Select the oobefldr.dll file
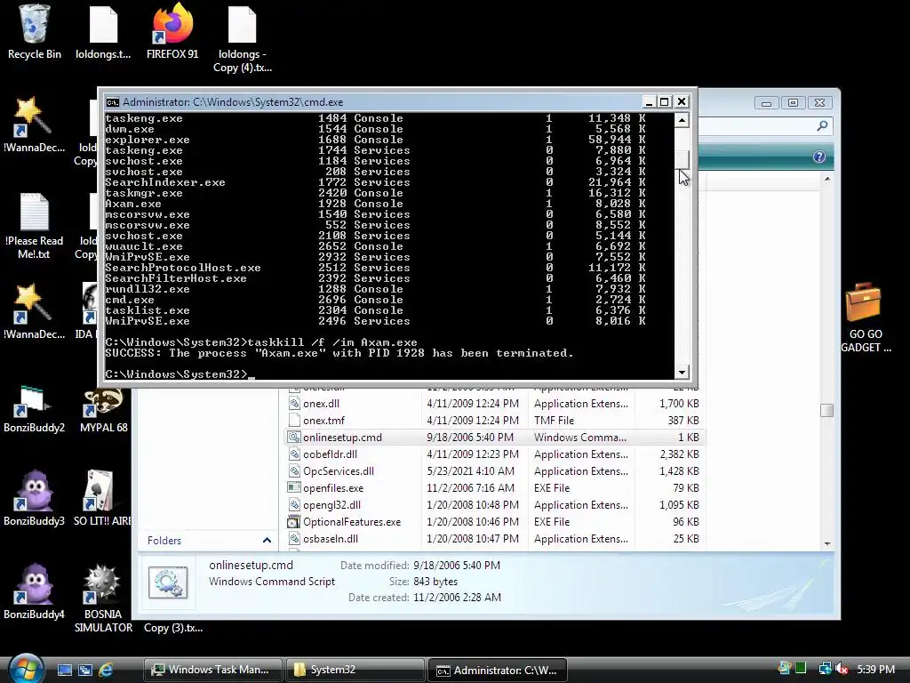The width and height of the screenshot is (910, 683). [493, 454]
